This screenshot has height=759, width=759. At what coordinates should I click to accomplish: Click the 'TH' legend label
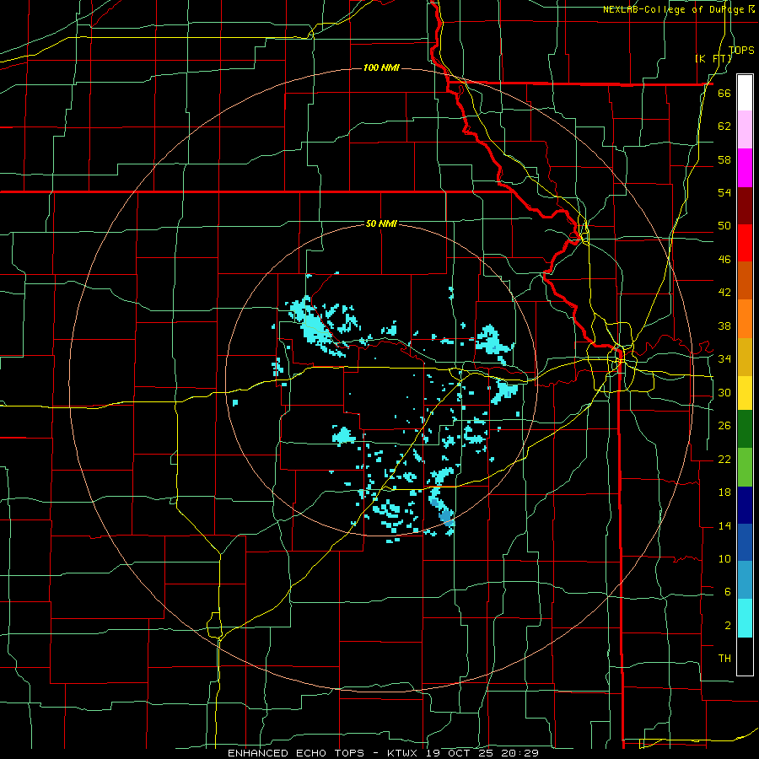point(724,659)
